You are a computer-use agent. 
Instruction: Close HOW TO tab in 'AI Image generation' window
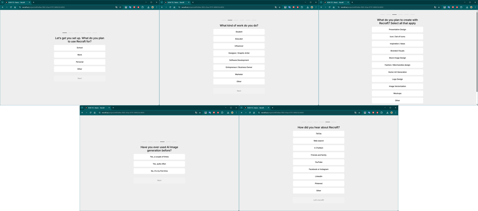click(109, 108)
